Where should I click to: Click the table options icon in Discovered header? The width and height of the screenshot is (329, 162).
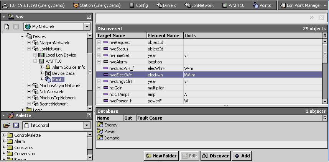tap(325, 36)
